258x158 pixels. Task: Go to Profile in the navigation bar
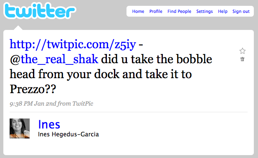click(x=156, y=11)
